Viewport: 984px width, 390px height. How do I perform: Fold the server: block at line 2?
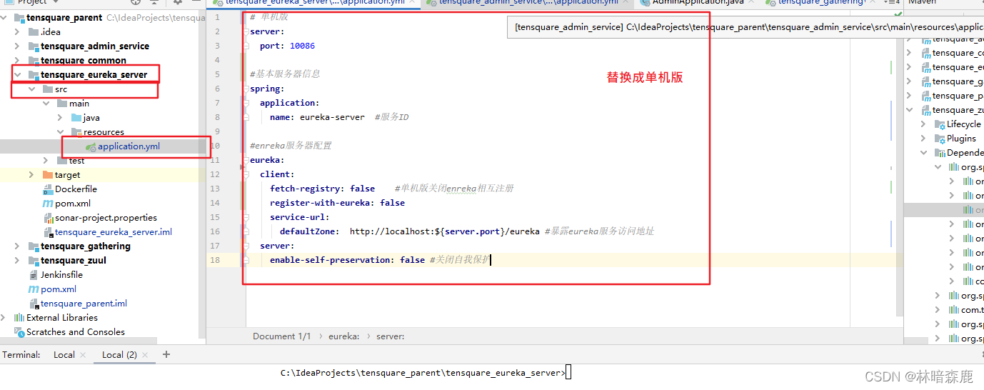click(x=245, y=31)
